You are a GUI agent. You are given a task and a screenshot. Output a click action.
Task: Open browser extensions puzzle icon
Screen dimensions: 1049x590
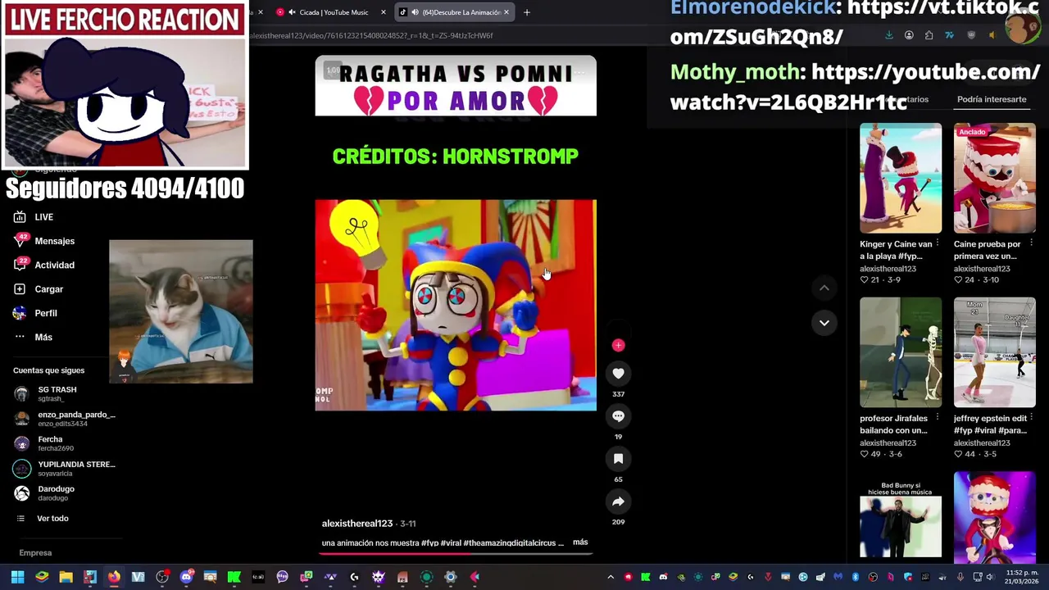[x=929, y=35]
